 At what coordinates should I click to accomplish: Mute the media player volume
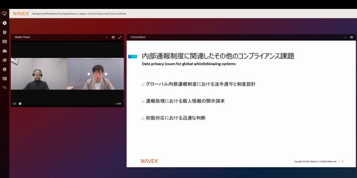[x=14, y=103]
